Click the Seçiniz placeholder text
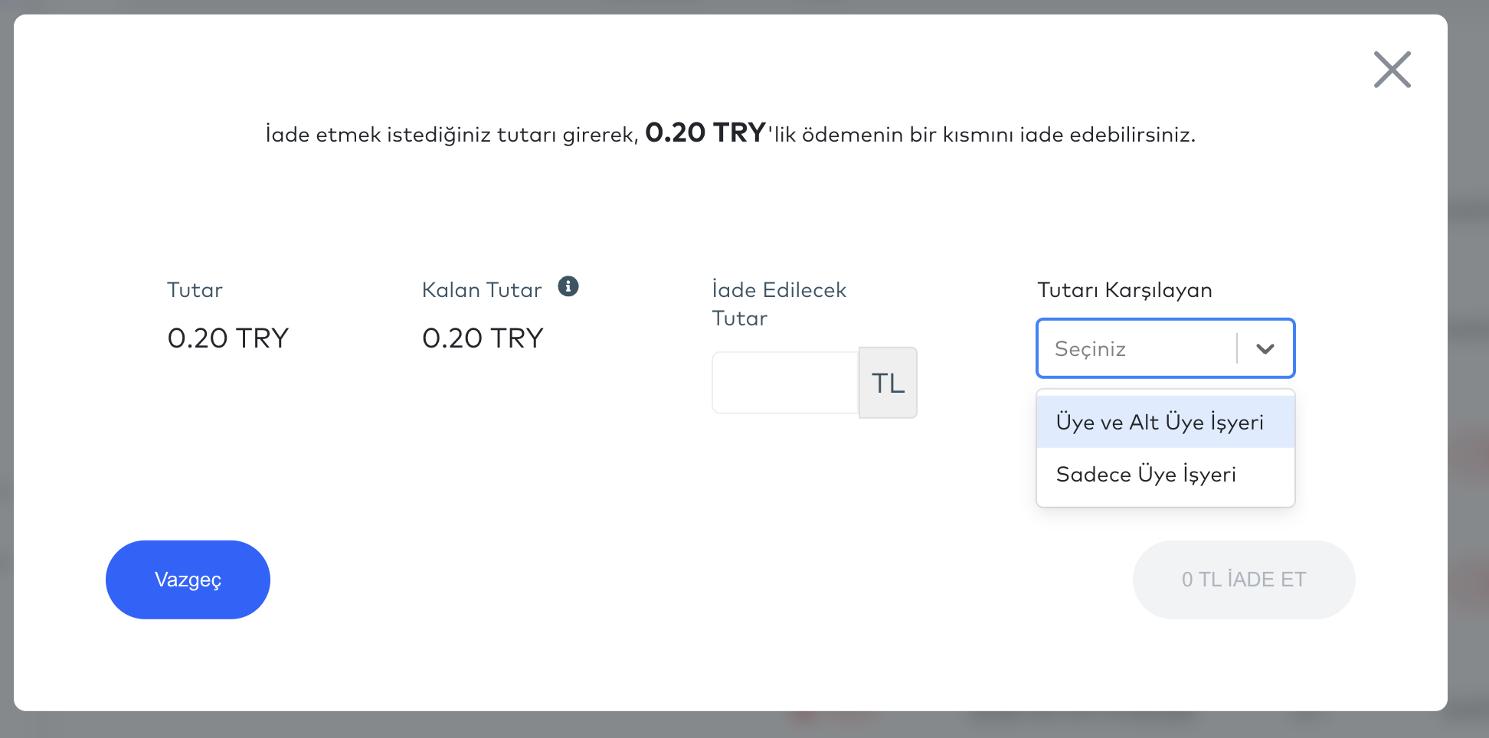 1090,349
